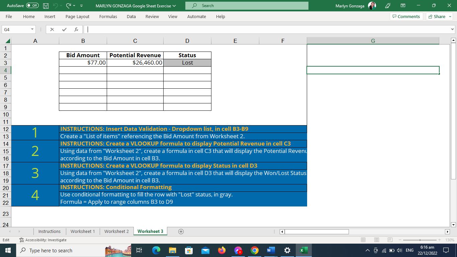Confirm the entry with the checkmark icon
Image resolution: width=457 pixels, height=257 pixels.
click(x=64, y=29)
